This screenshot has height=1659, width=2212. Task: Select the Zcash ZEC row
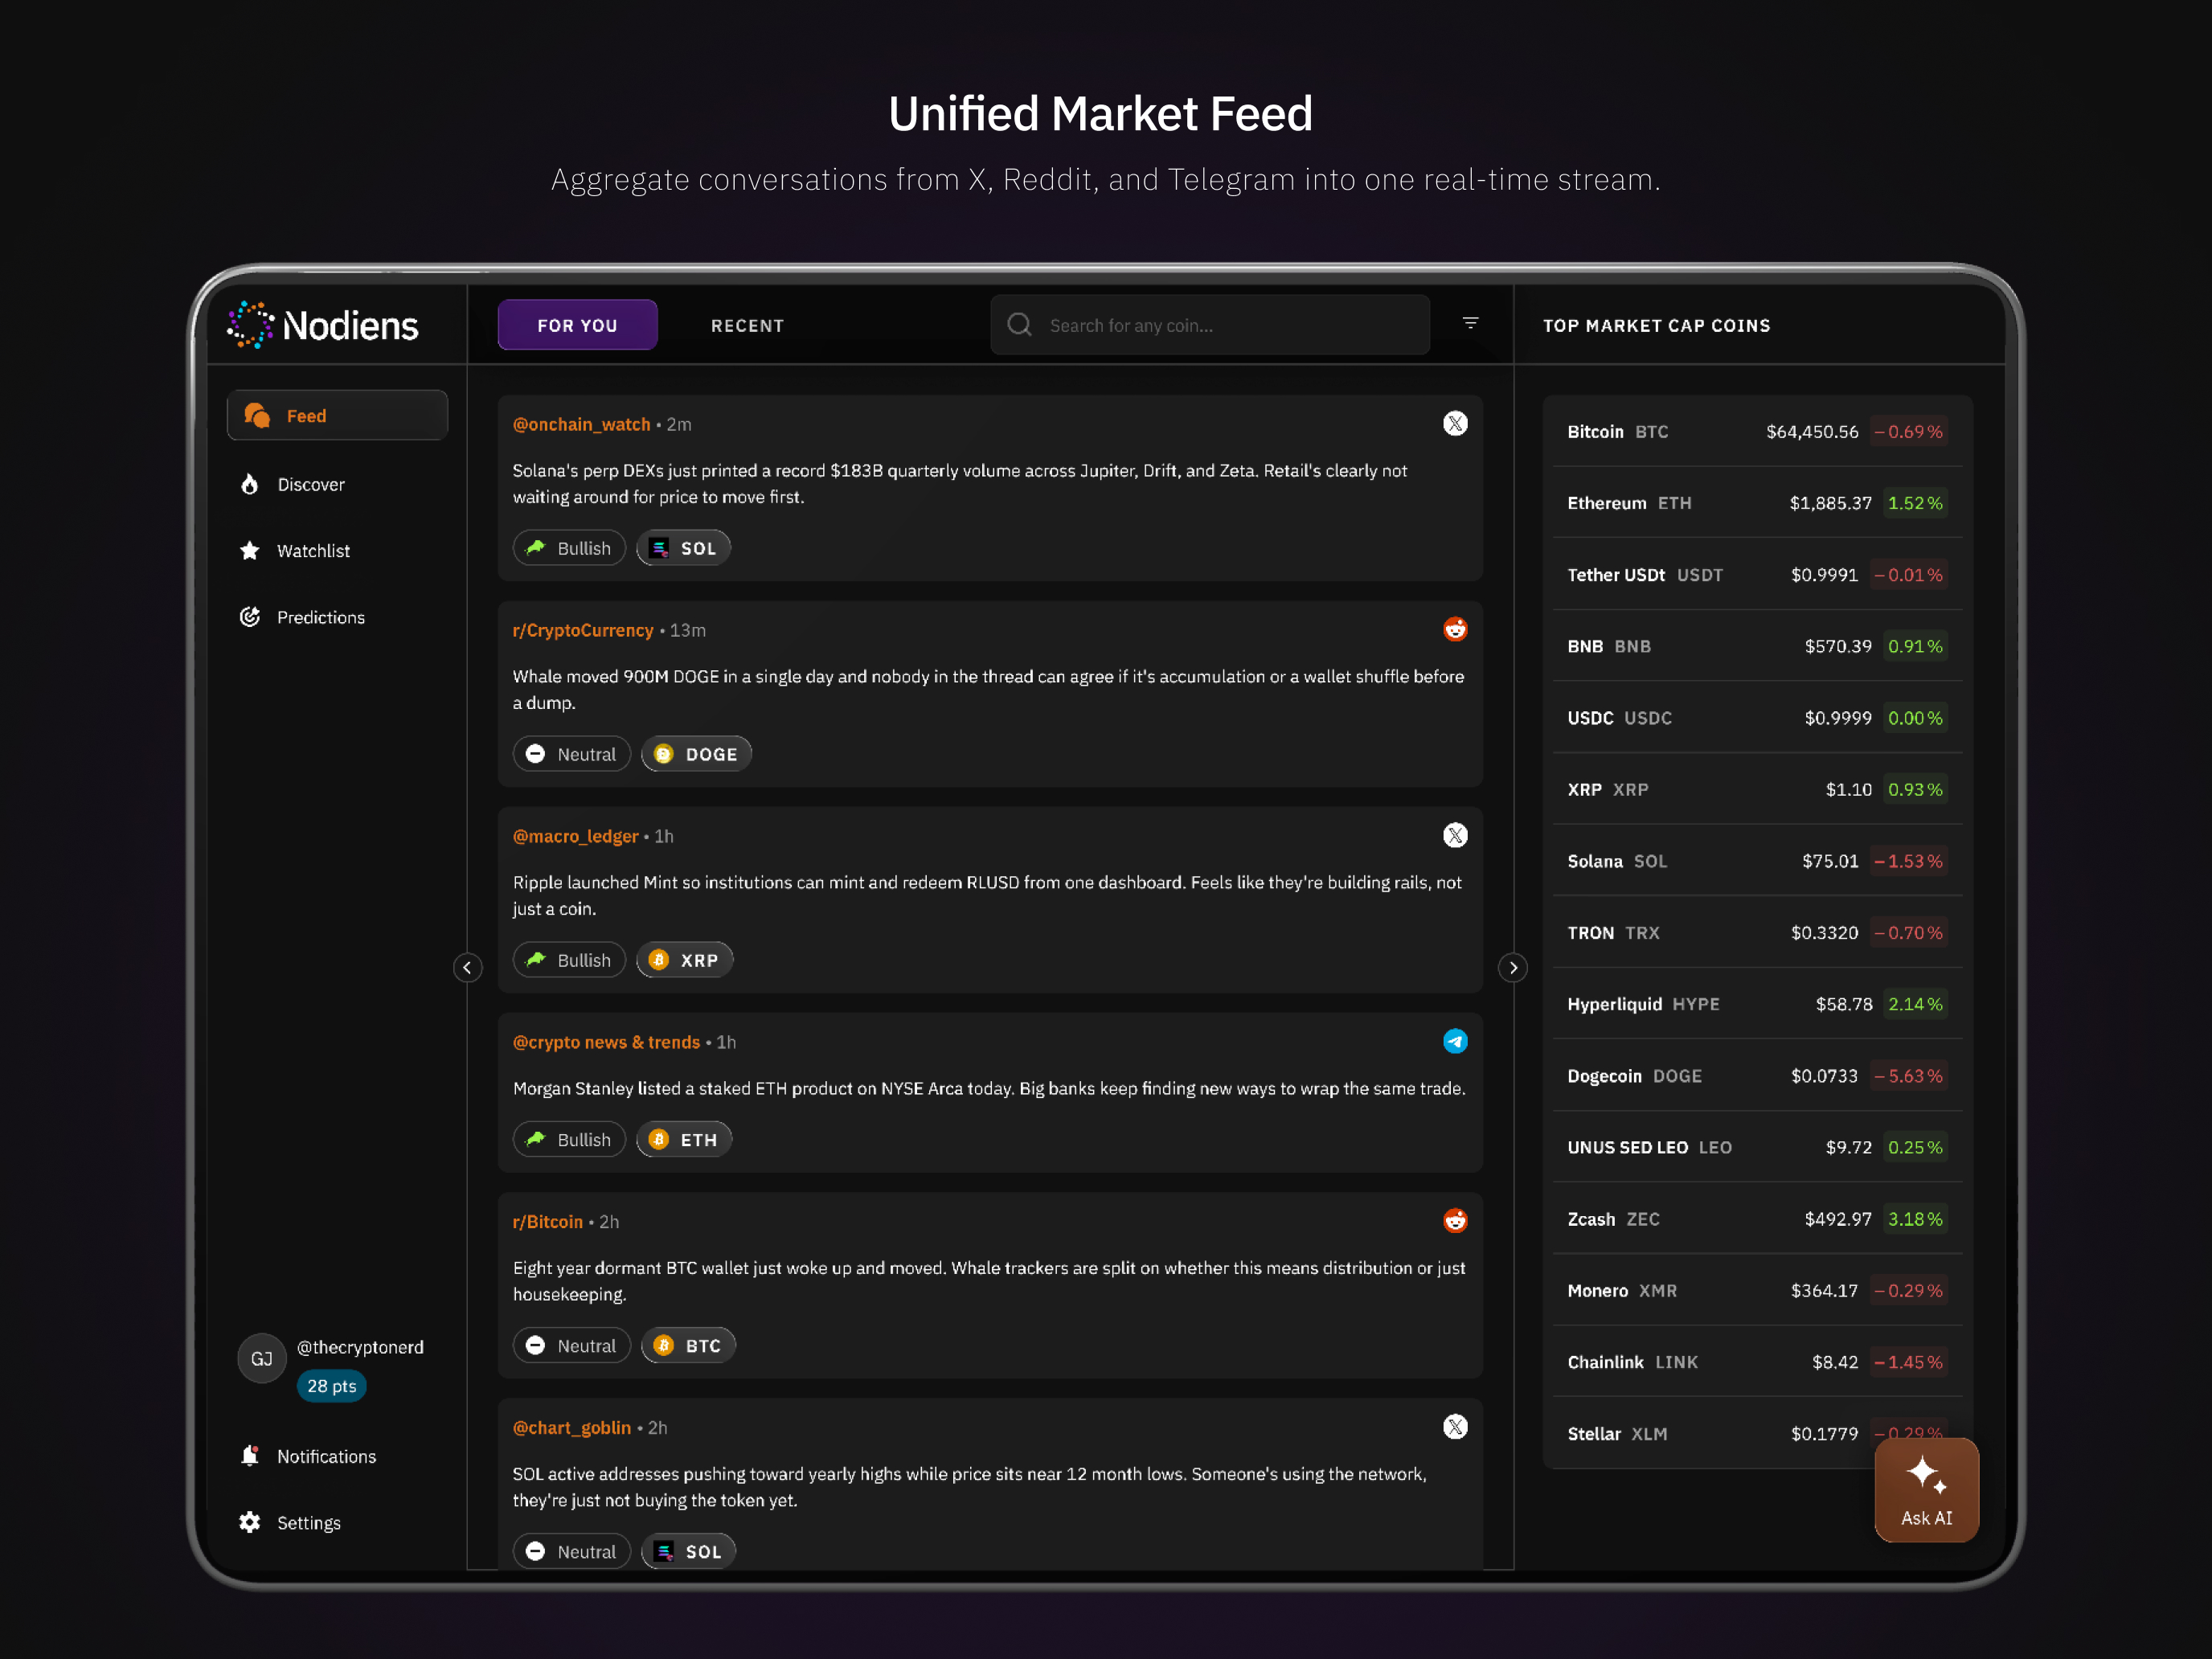point(1757,1219)
